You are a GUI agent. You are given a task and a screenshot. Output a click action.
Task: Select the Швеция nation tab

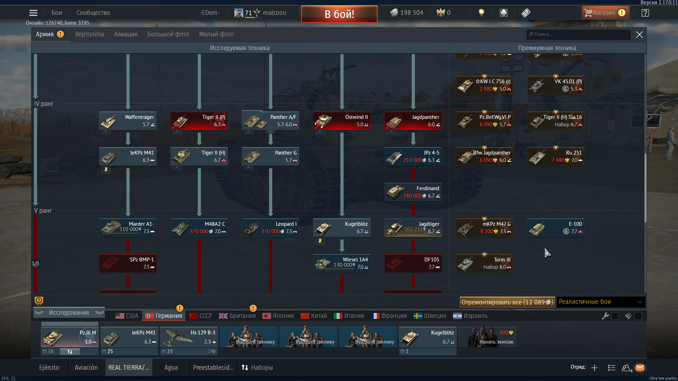click(x=430, y=316)
